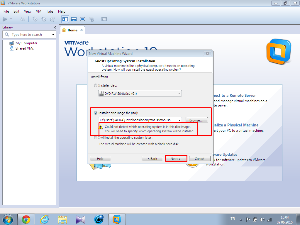Image resolution: width=300 pixels, height=225 pixels.
Task: Click the Unity mode toolbar icon
Action: (91, 19)
